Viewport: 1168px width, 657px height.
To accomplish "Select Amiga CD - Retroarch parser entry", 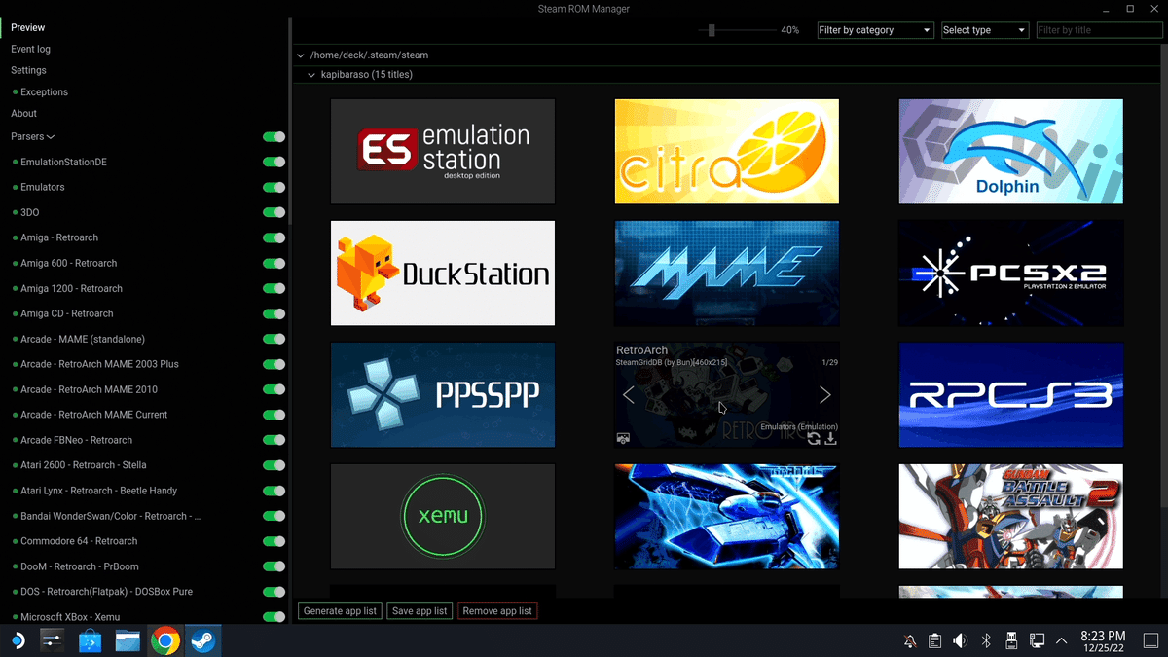I will tap(67, 313).
